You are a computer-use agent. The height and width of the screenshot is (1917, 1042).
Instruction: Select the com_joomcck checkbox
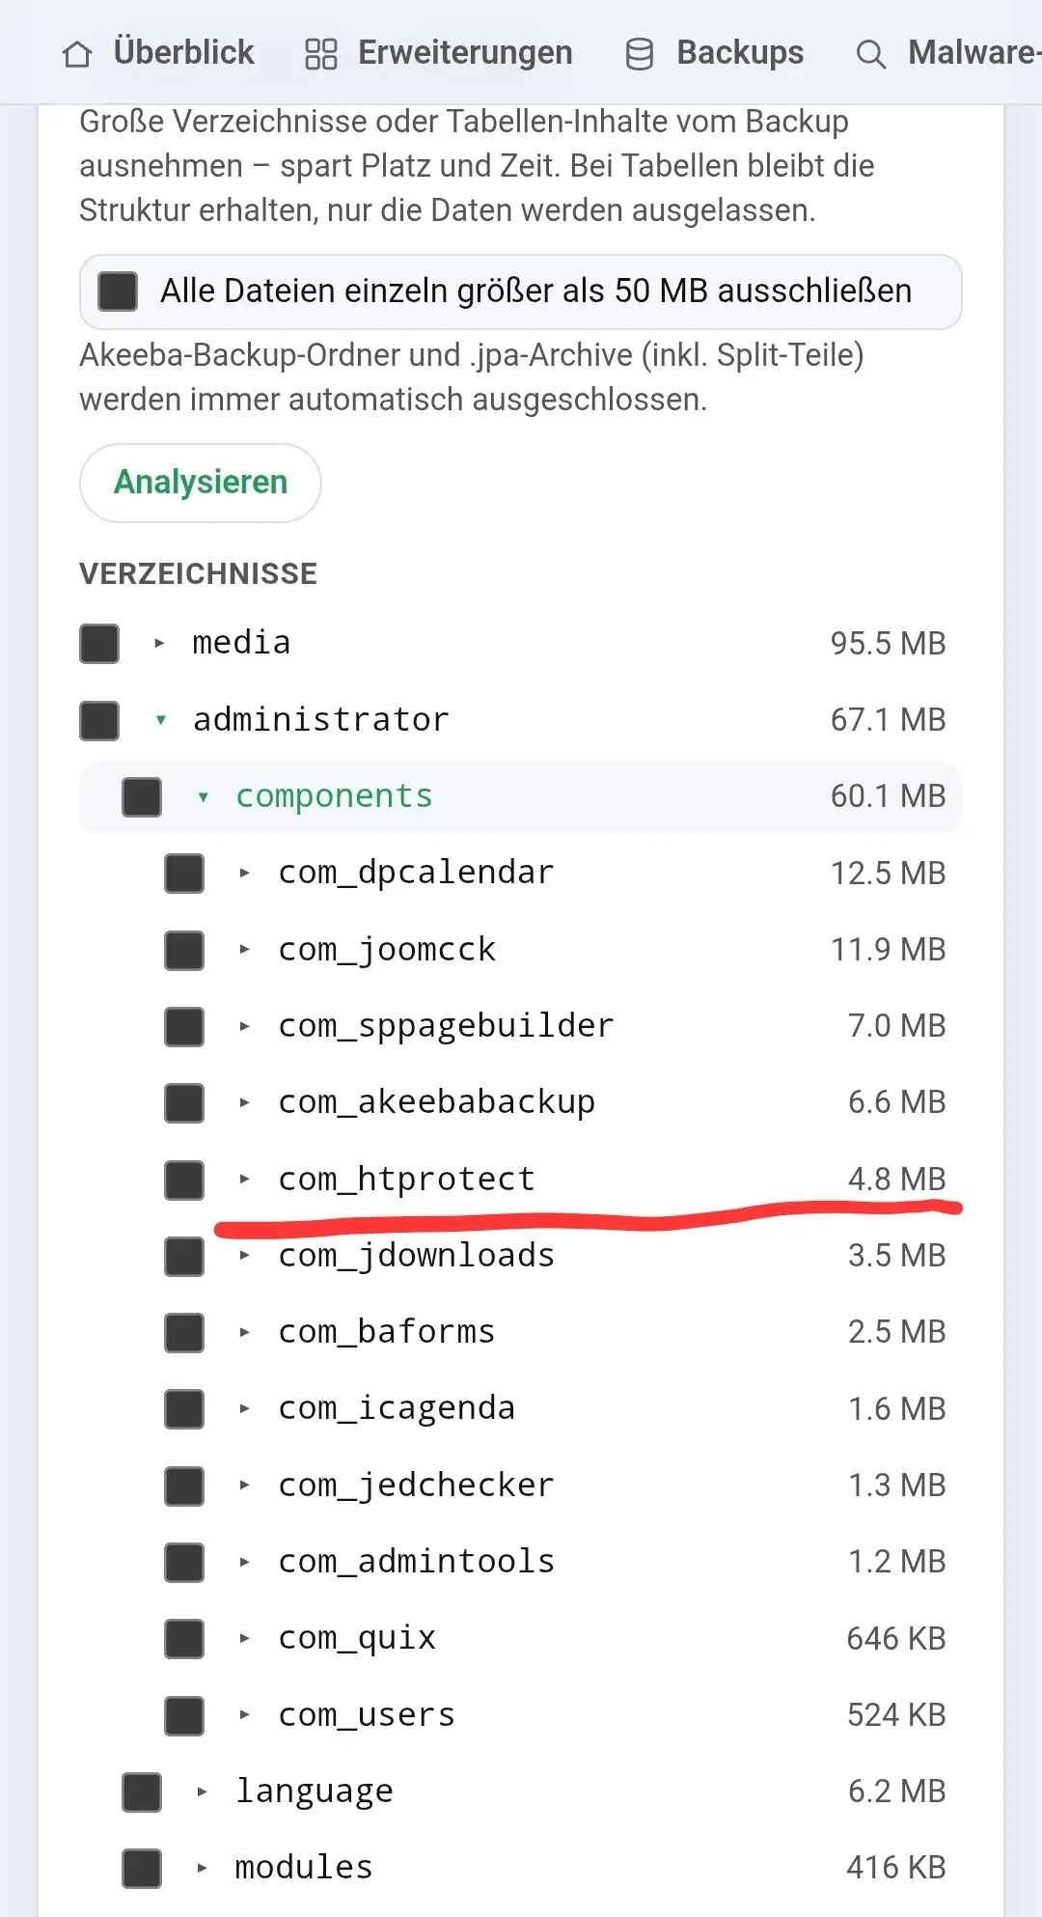[184, 950]
